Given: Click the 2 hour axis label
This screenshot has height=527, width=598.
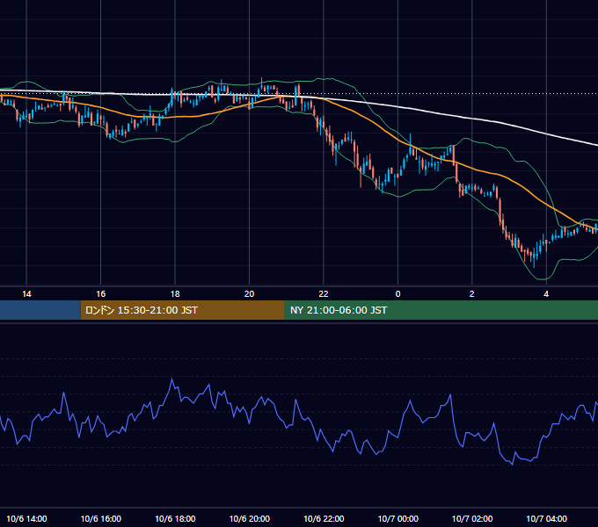Looking at the screenshot, I should pos(471,294).
